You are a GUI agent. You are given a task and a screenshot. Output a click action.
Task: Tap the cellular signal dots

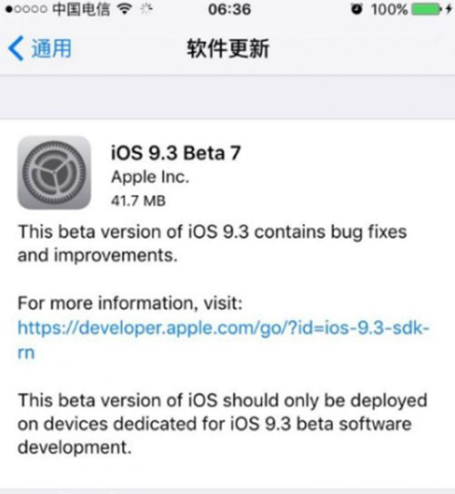click(26, 9)
